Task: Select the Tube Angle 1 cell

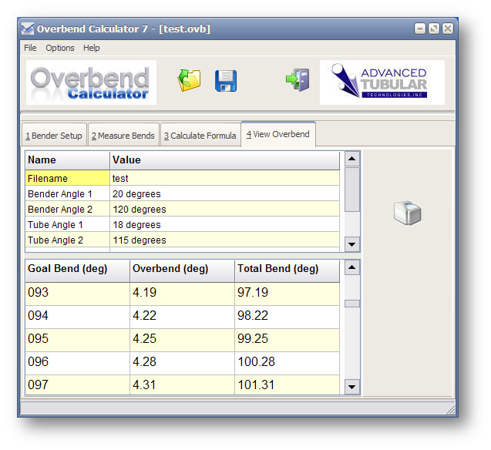Action: pyautogui.click(x=67, y=224)
